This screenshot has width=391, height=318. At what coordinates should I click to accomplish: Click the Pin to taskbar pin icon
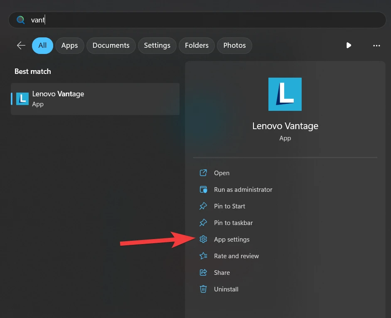(203, 223)
